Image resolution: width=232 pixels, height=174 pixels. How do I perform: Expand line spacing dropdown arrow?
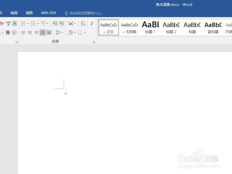(x=62, y=32)
